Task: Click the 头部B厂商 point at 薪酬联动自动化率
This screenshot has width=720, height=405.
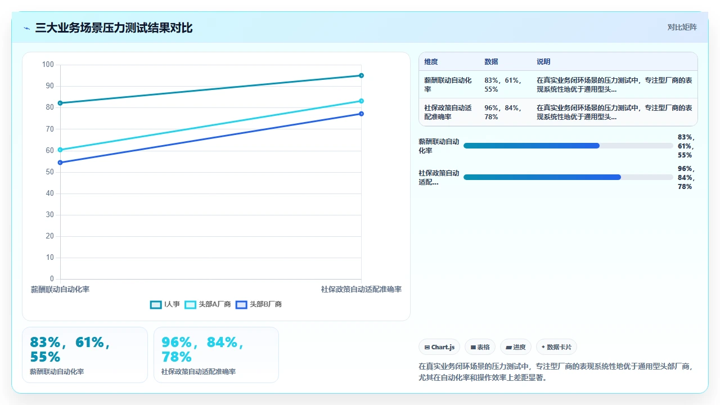Action: [x=60, y=163]
